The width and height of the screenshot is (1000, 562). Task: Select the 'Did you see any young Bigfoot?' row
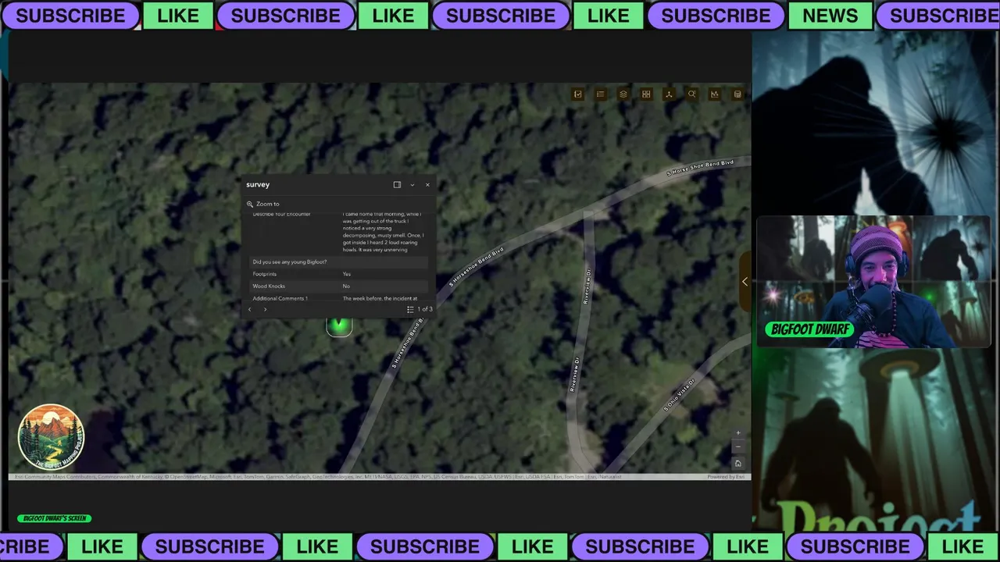[339, 262]
